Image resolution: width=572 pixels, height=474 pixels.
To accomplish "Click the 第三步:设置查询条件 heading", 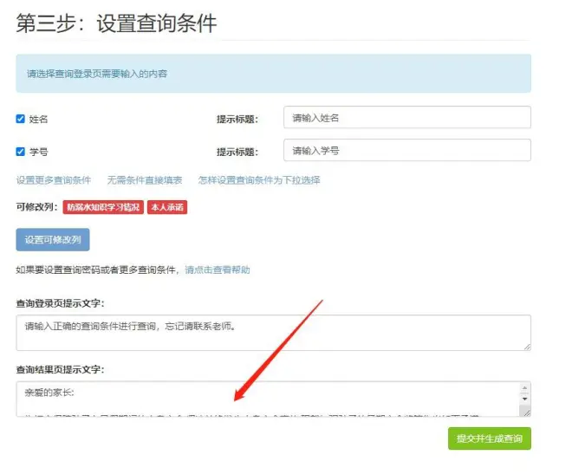I will coord(116,23).
